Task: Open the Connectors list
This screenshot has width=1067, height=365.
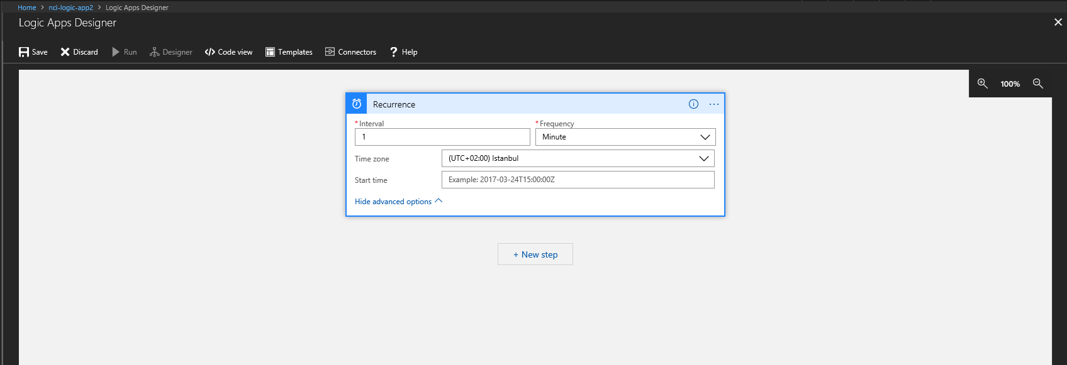Action: (350, 52)
